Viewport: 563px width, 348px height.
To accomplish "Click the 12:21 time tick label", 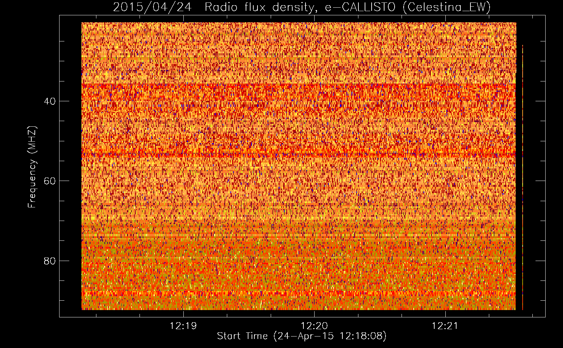I will (445, 326).
